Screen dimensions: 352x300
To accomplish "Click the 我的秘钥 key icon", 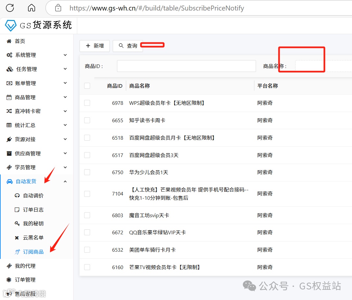I will 17,223.
